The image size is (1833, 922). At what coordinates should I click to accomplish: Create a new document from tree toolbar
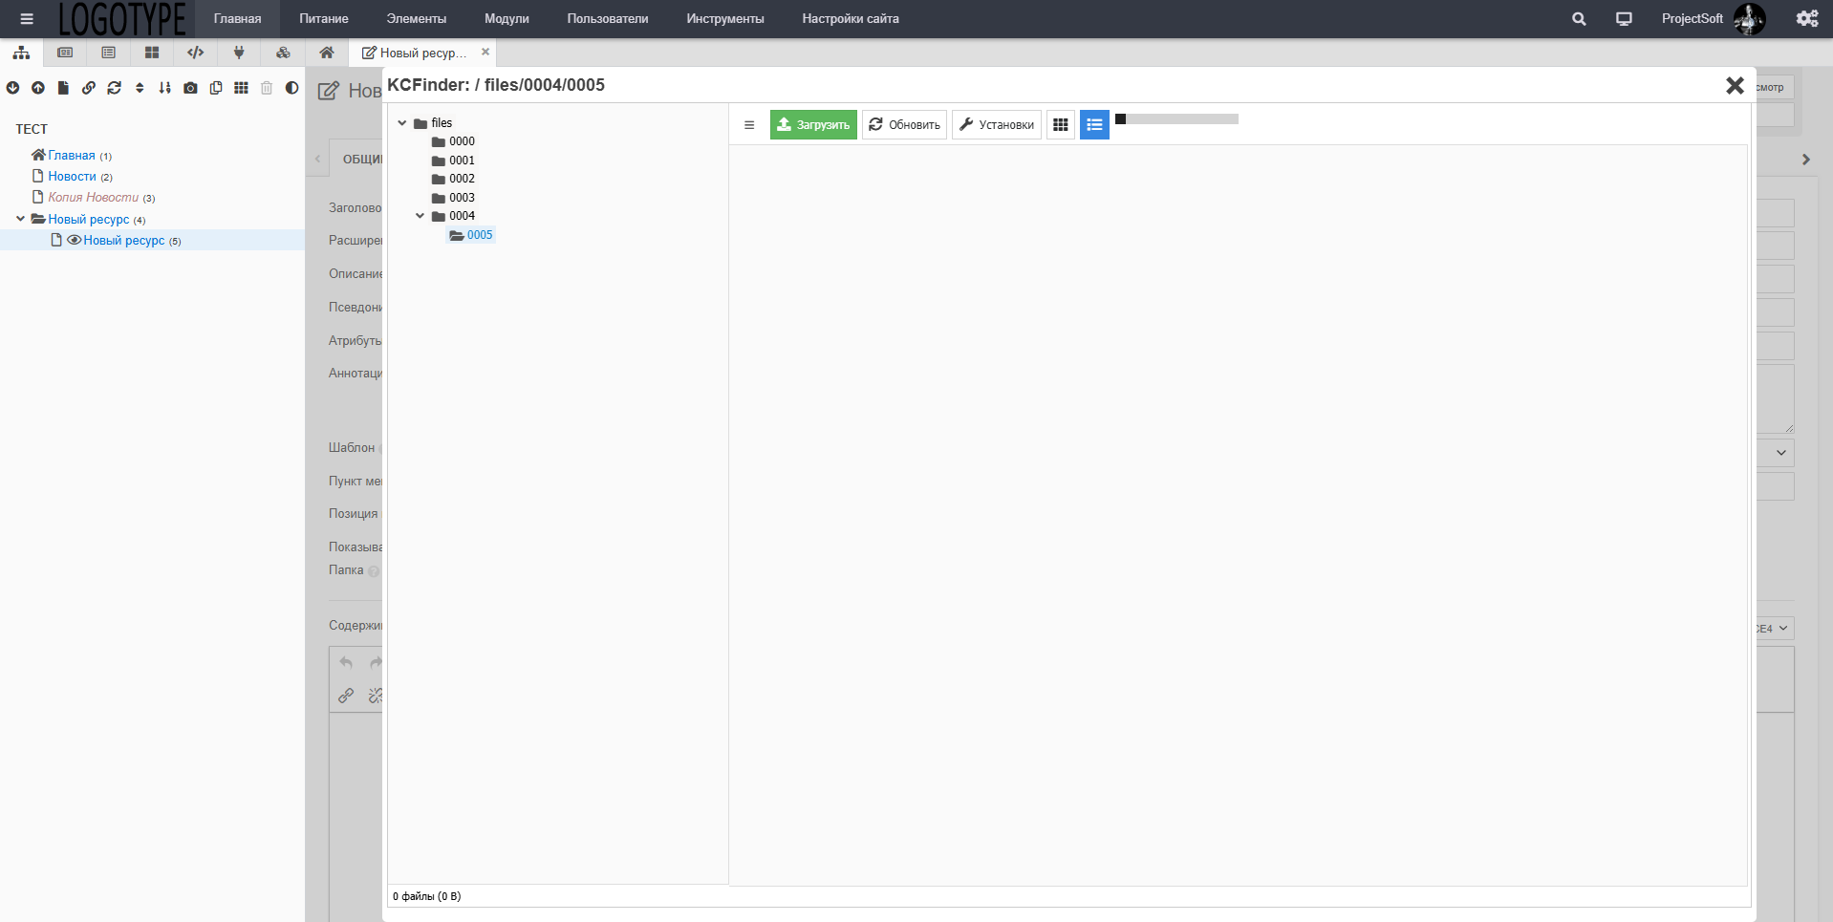coord(63,87)
